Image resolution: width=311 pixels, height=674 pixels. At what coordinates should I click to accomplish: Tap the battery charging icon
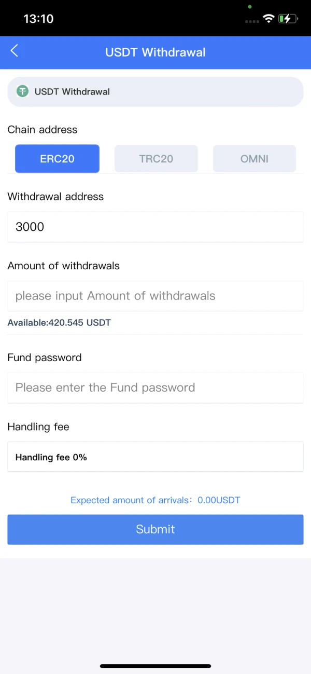(288, 19)
